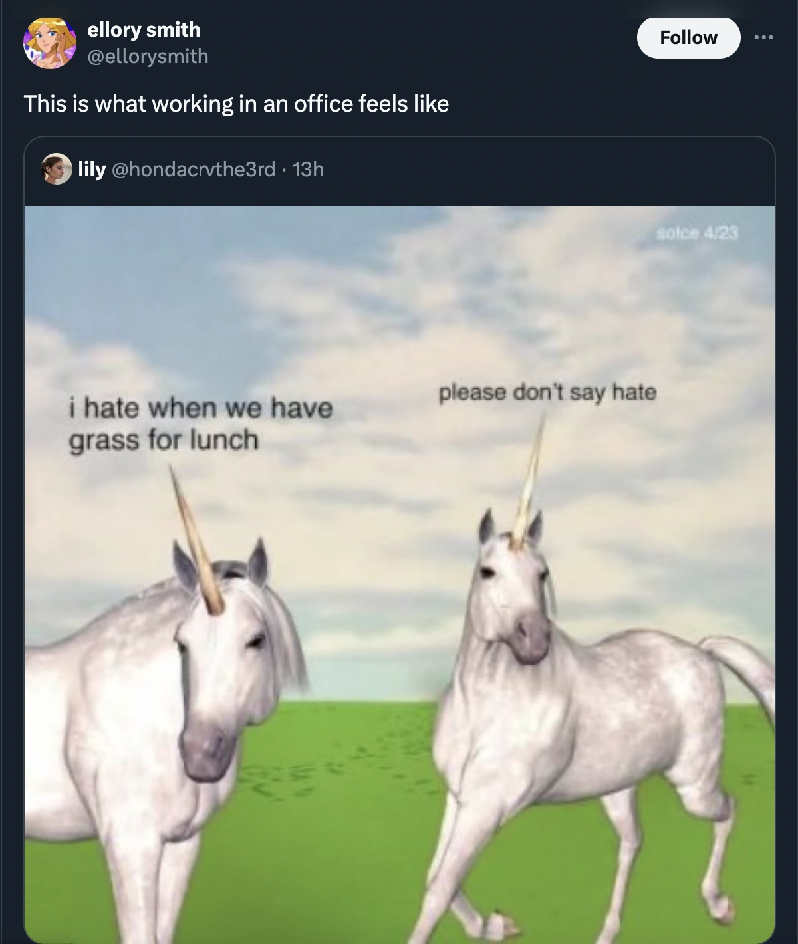This screenshot has width=798, height=944.
Task: Click the 'please don't say hate' caption
Action: (547, 392)
